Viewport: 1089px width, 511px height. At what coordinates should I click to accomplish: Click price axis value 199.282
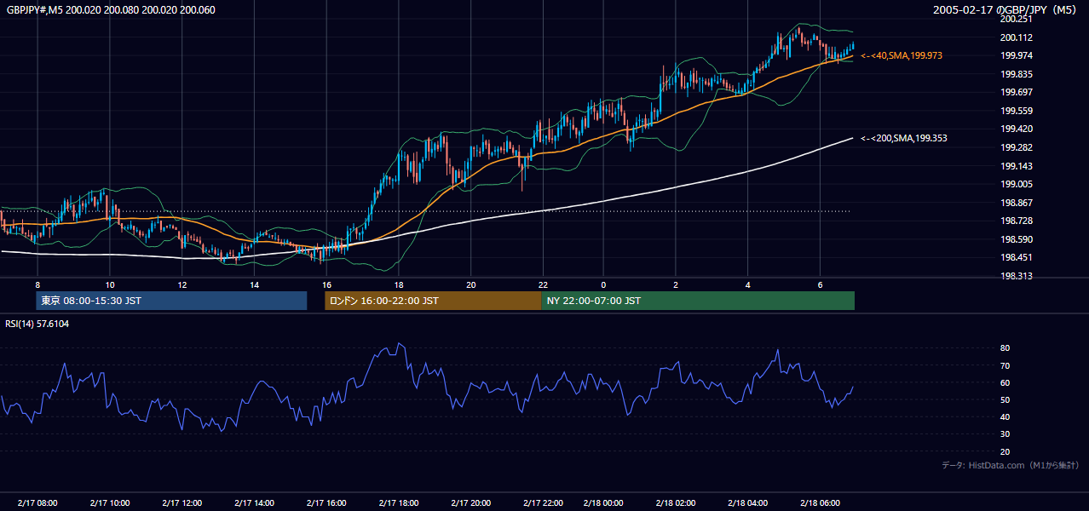coord(1017,147)
